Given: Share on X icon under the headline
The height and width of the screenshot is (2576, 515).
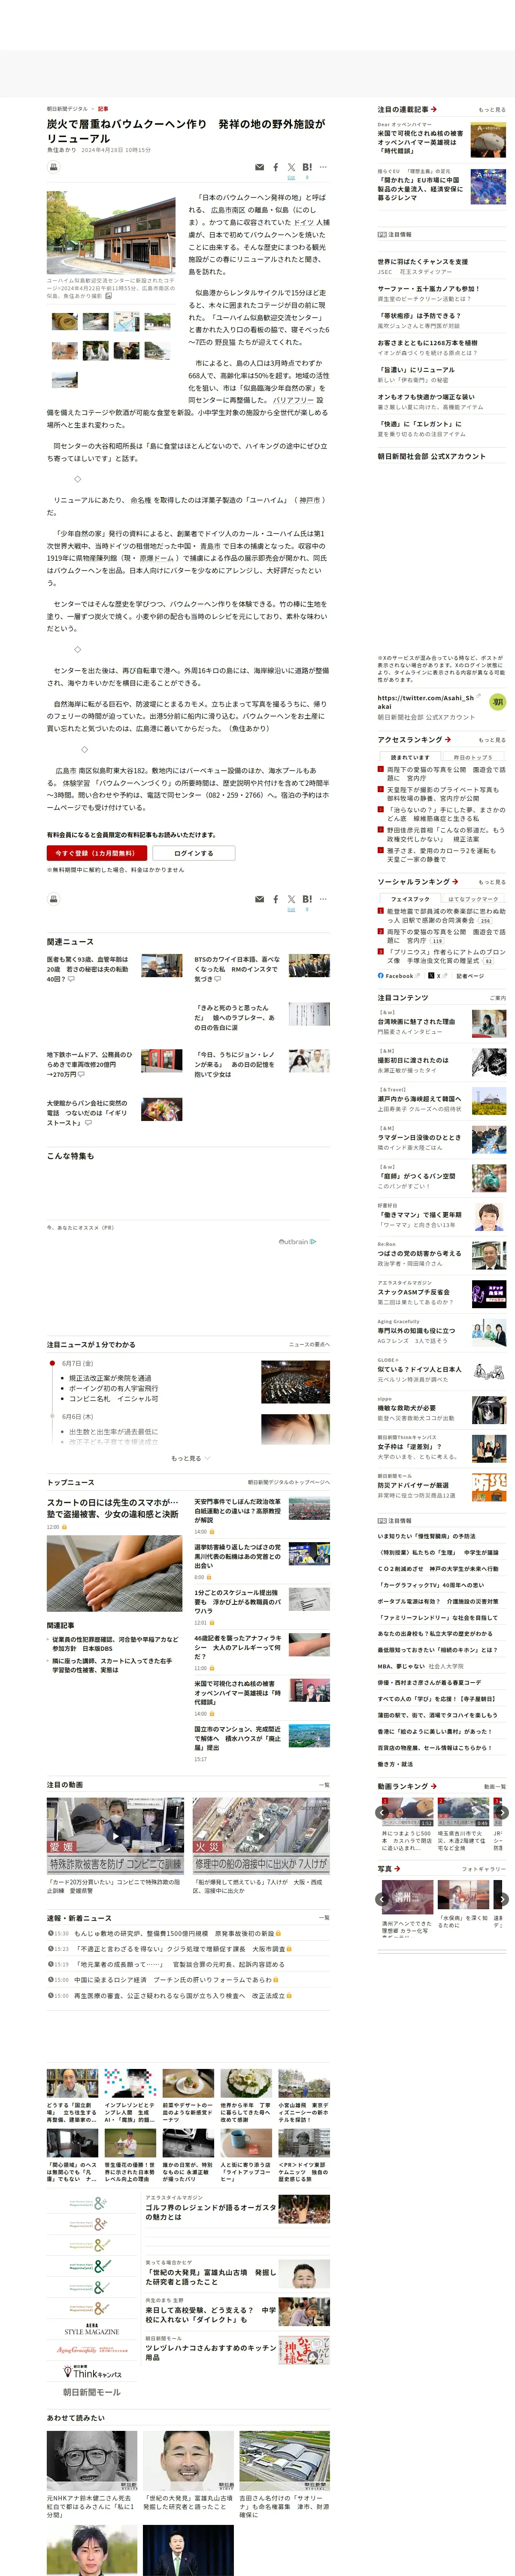Looking at the screenshot, I should click(x=291, y=168).
